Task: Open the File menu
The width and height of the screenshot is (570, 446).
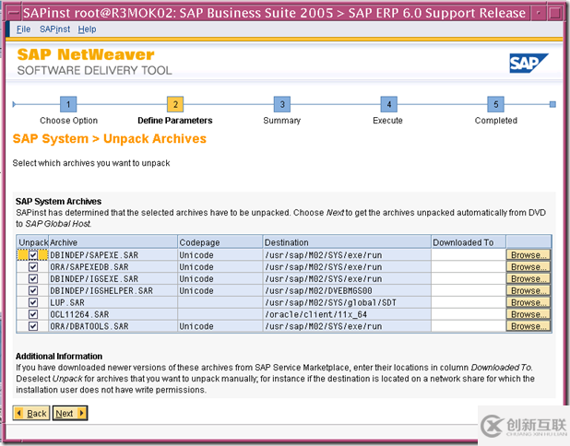Action: click(x=24, y=29)
